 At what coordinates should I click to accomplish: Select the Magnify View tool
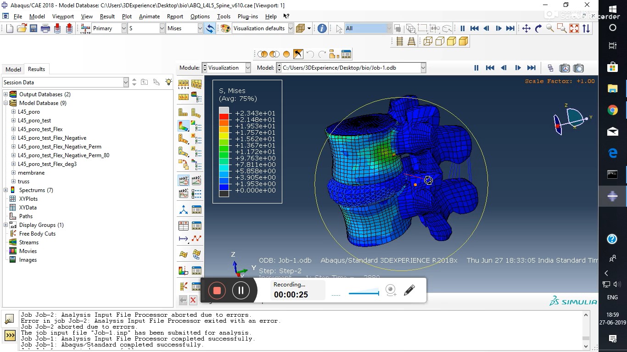click(550, 28)
